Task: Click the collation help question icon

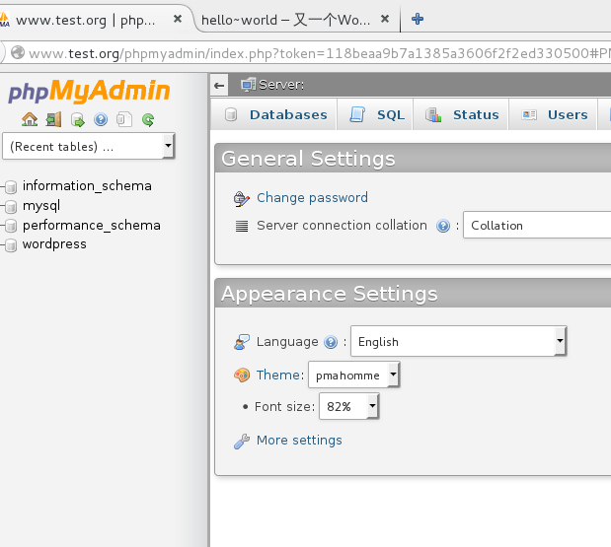Action: (443, 226)
